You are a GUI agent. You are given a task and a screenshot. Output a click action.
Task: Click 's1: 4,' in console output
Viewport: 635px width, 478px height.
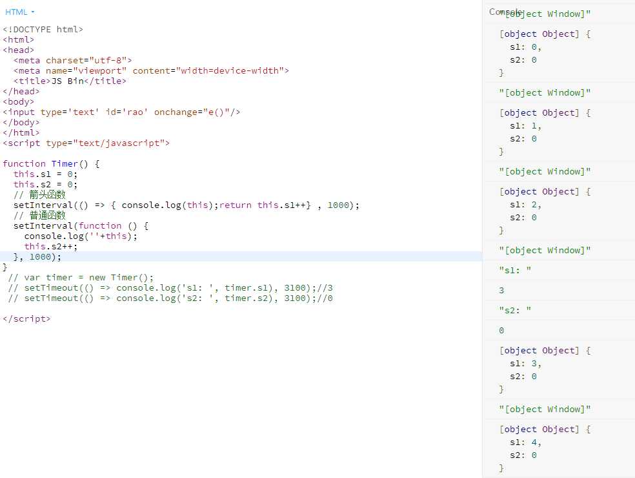(526, 442)
